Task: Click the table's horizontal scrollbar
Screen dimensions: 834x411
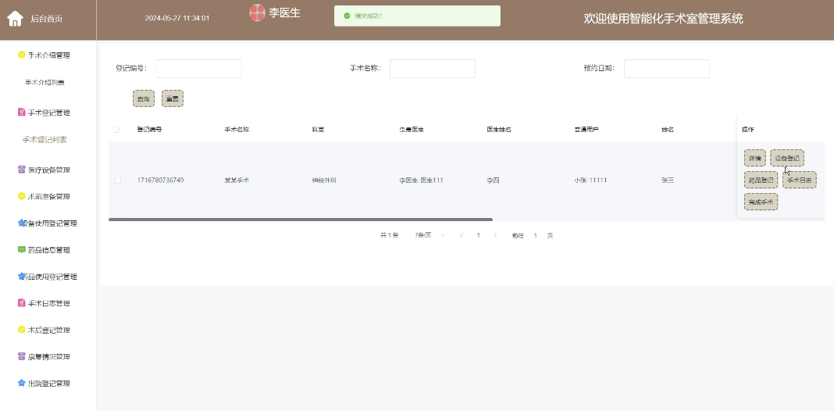Action: 301,220
